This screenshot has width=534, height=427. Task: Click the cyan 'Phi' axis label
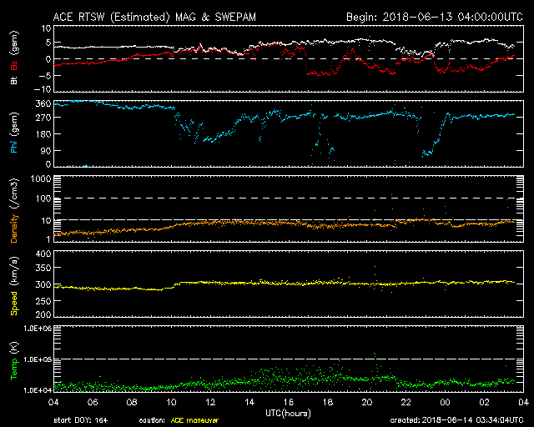coord(14,146)
